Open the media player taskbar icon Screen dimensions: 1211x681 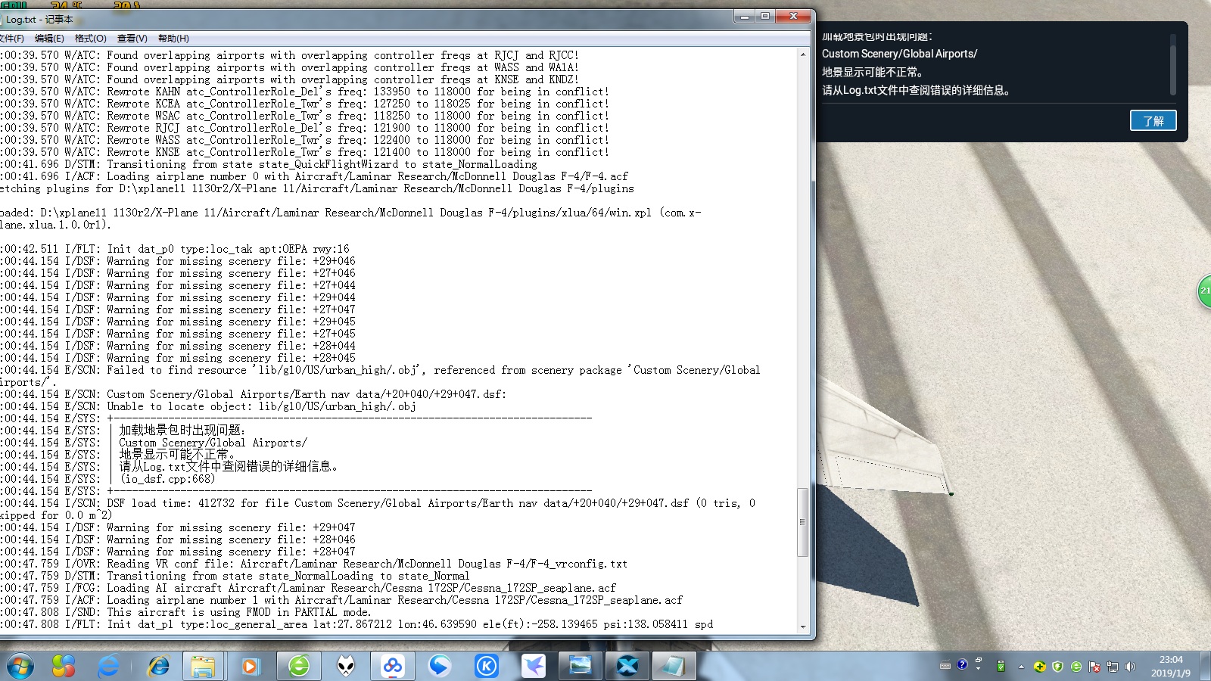click(250, 666)
